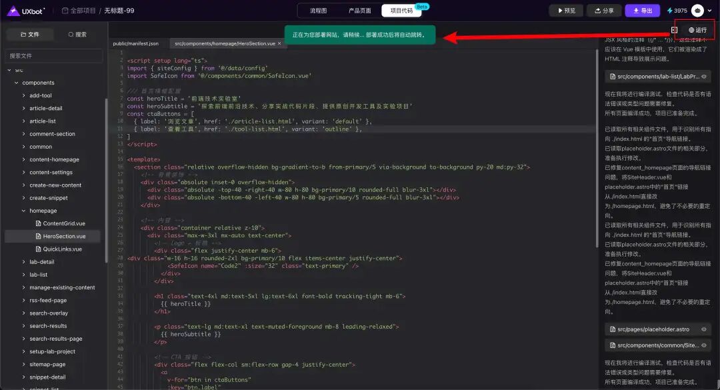Click the 运行 run button
This screenshot has width=720, height=390.
pyautogui.click(x=697, y=30)
